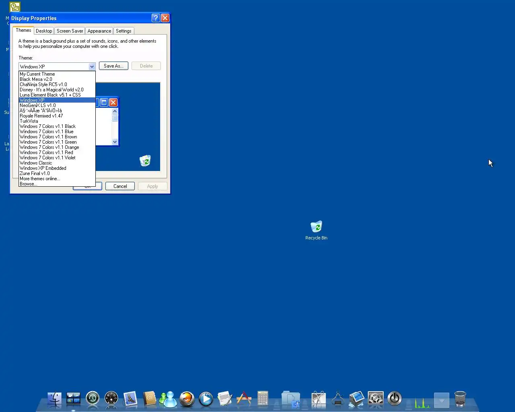The image size is (515, 412).
Task: Choose My Current Theme from list
Action: pyautogui.click(x=57, y=74)
